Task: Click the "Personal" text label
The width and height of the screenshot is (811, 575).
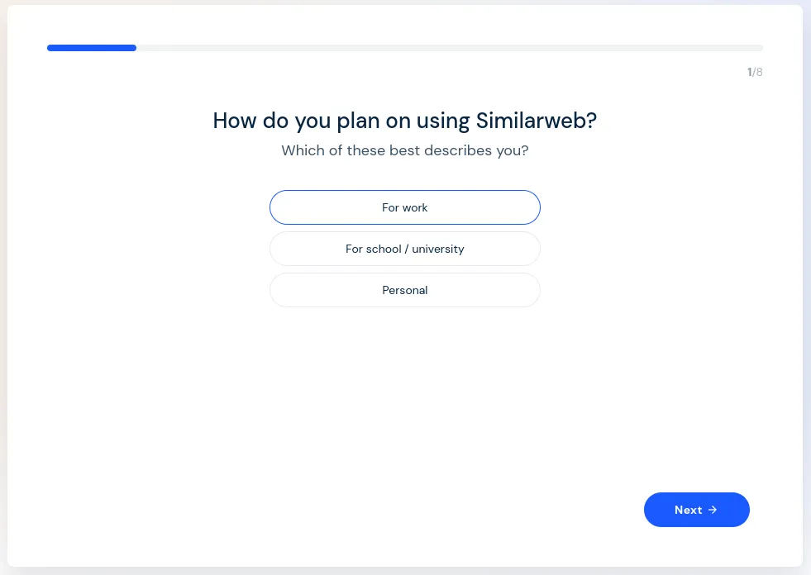Action: (x=405, y=290)
